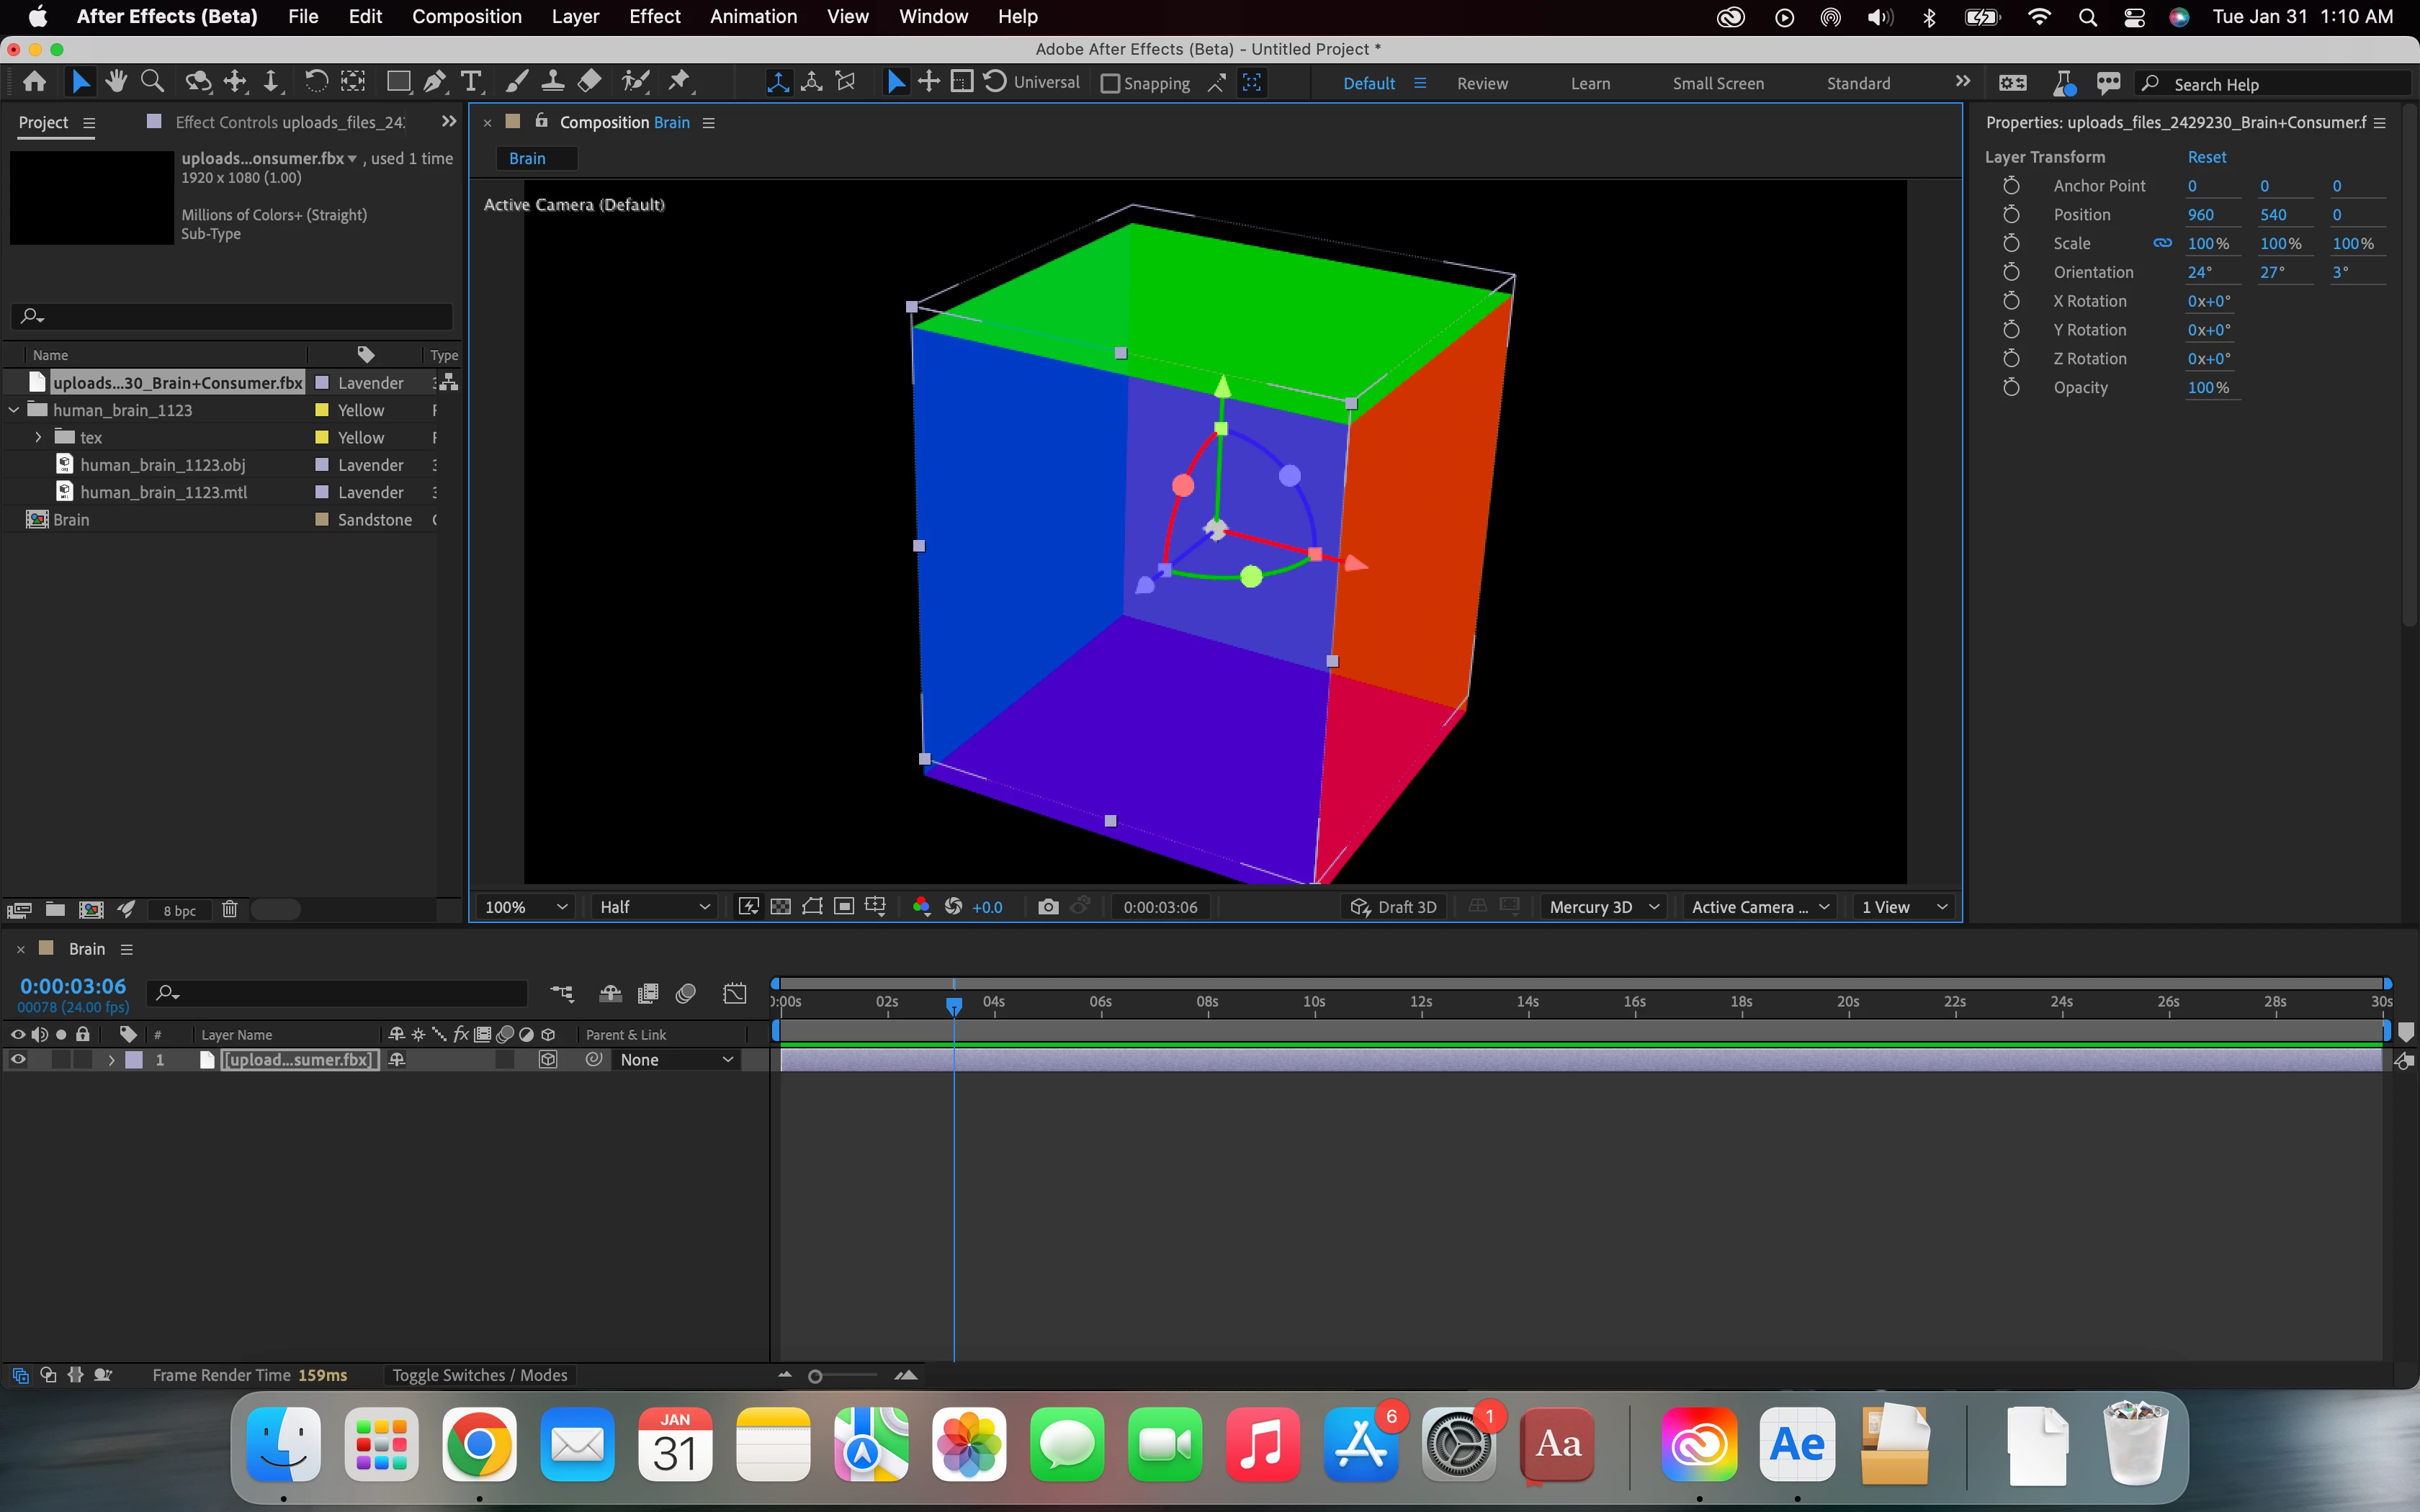Screen dimensions: 2420x1512
Task: Open the Half resolution dropdown
Action: (x=654, y=907)
